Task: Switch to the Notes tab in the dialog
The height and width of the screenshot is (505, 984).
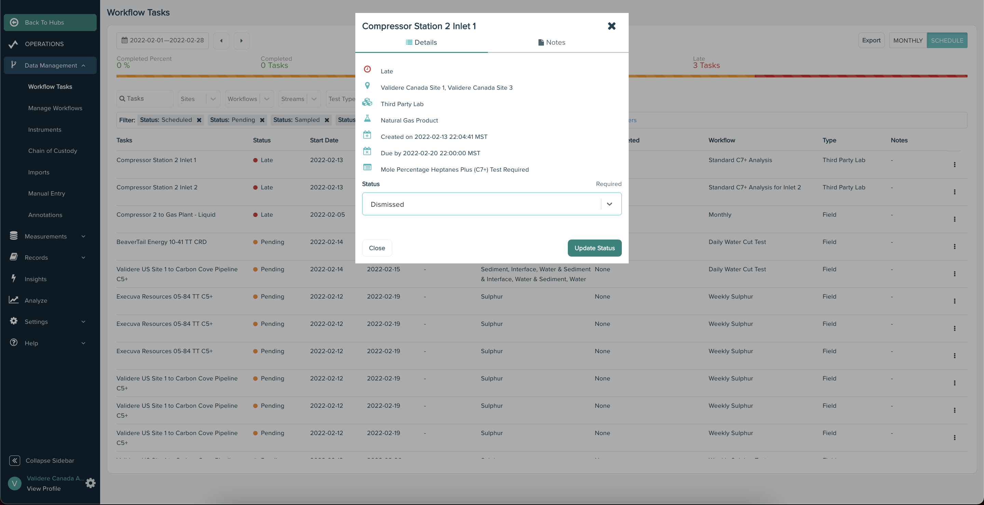Action: tap(551, 42)
